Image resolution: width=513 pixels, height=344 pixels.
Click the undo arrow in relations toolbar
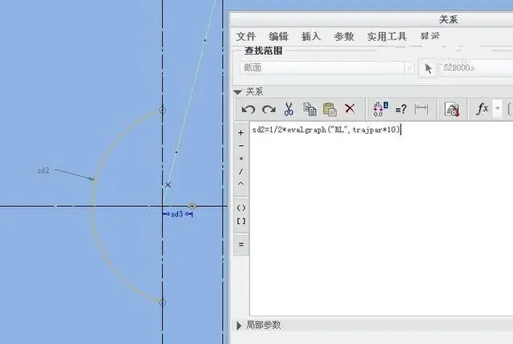[248, 109]
